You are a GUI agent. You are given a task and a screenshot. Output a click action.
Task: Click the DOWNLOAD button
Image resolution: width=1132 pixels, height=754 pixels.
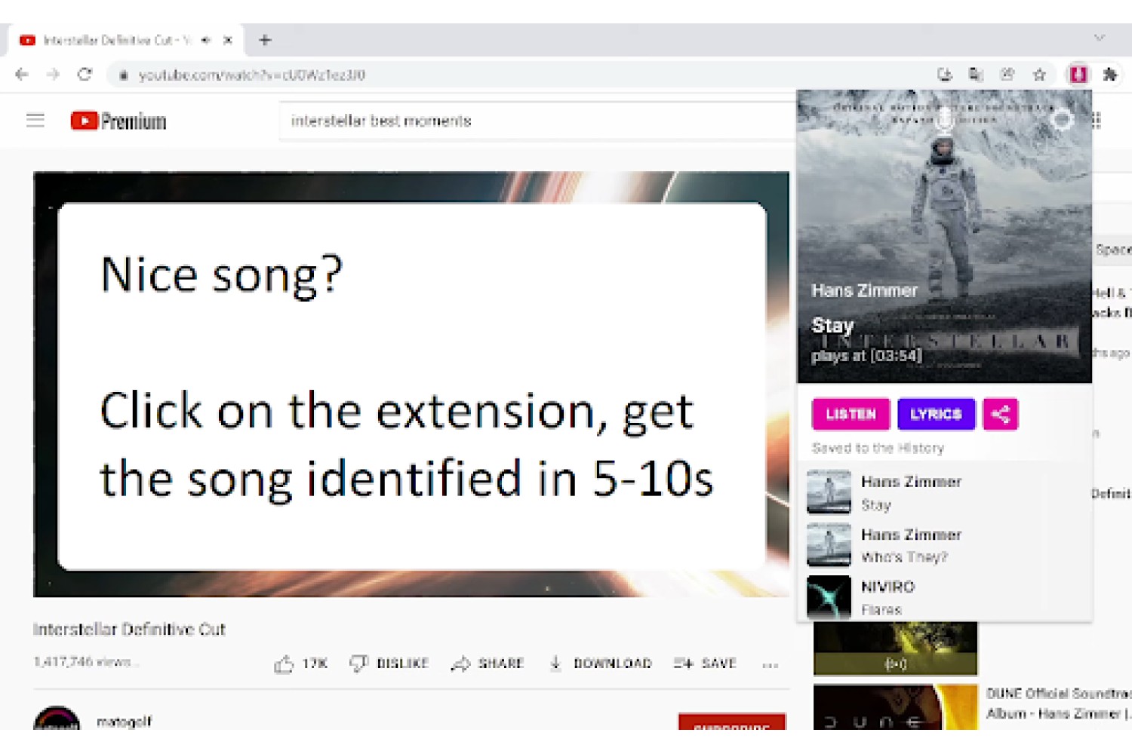click(600, 664)
